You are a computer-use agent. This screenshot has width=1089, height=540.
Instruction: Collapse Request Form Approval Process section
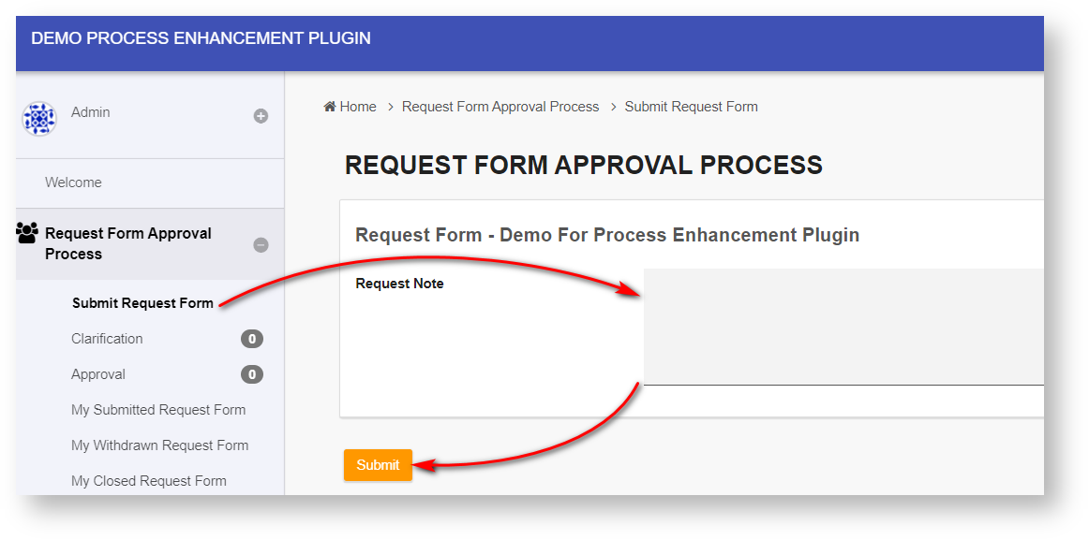click(x=261, y=245)
